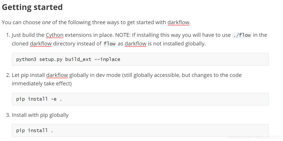Click 'immediately take effect)' text line
Screen dimensions: 283x141
[x=42, y=84]
